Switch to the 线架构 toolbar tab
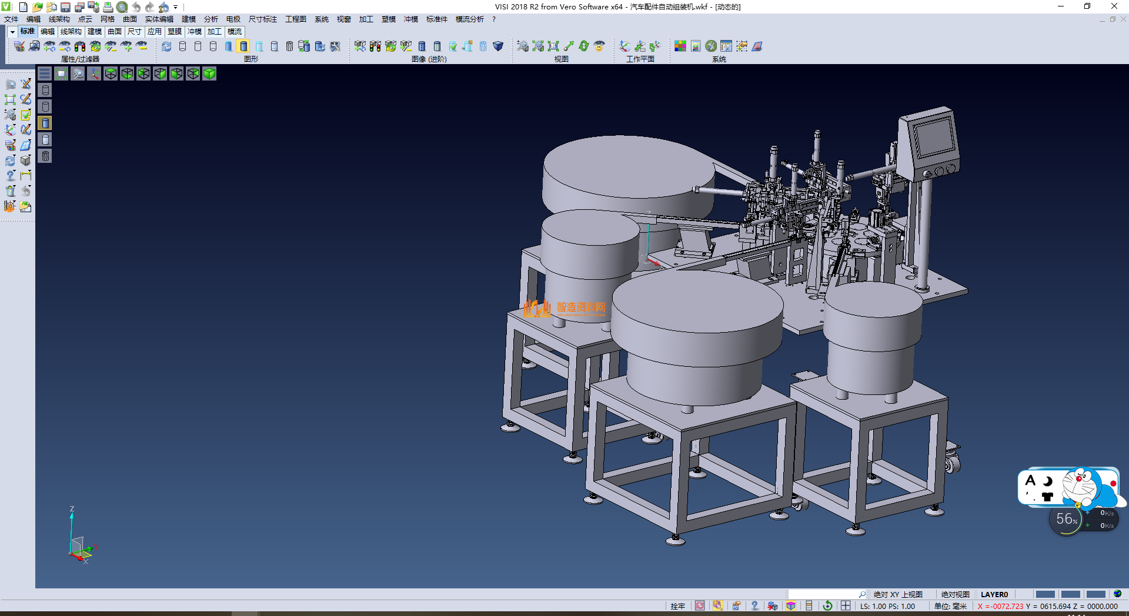Screen dimensions: 1129x616 point(71,32)
